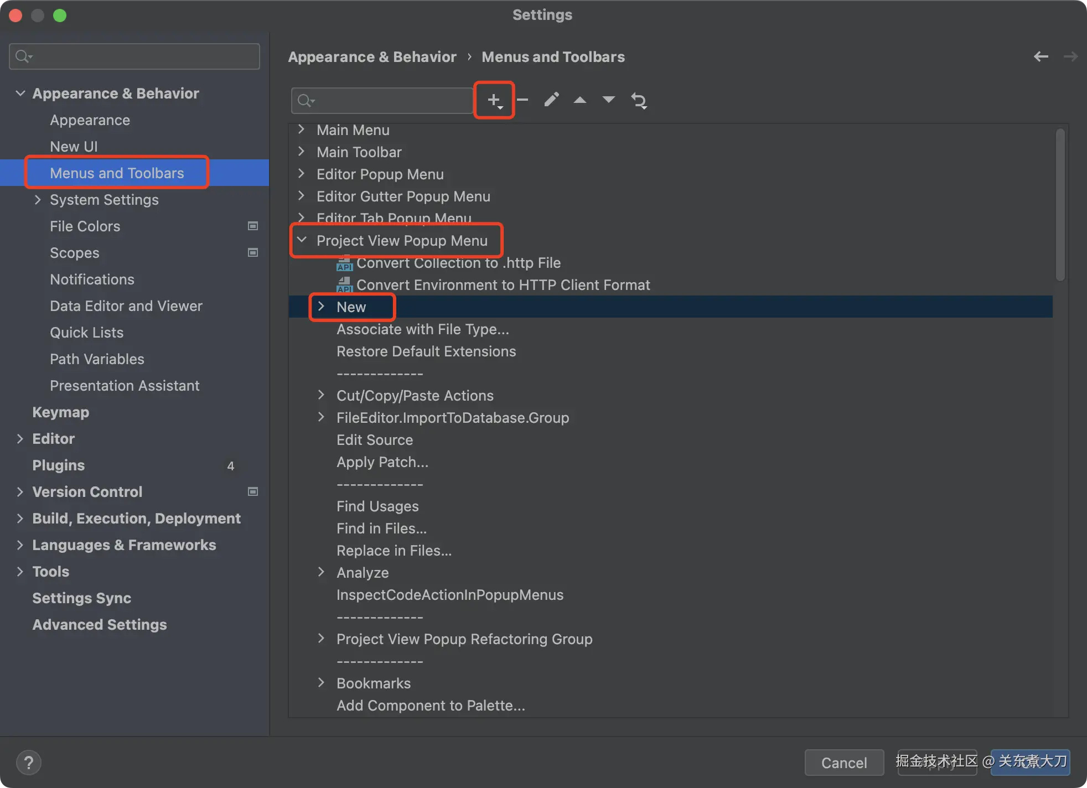1087x788 pixels.
Task: Click the pencil Edit icon
Action: tap(551, 100)
